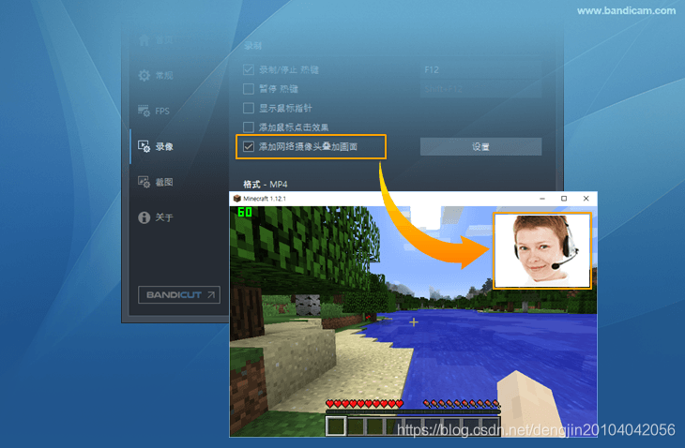Uncheck 添加网络摄像头叠加画面 checkbox
685x448 pixels.
(x=249, y=146)
